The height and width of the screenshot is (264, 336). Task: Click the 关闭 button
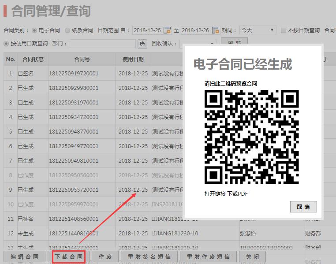point(252,257)
